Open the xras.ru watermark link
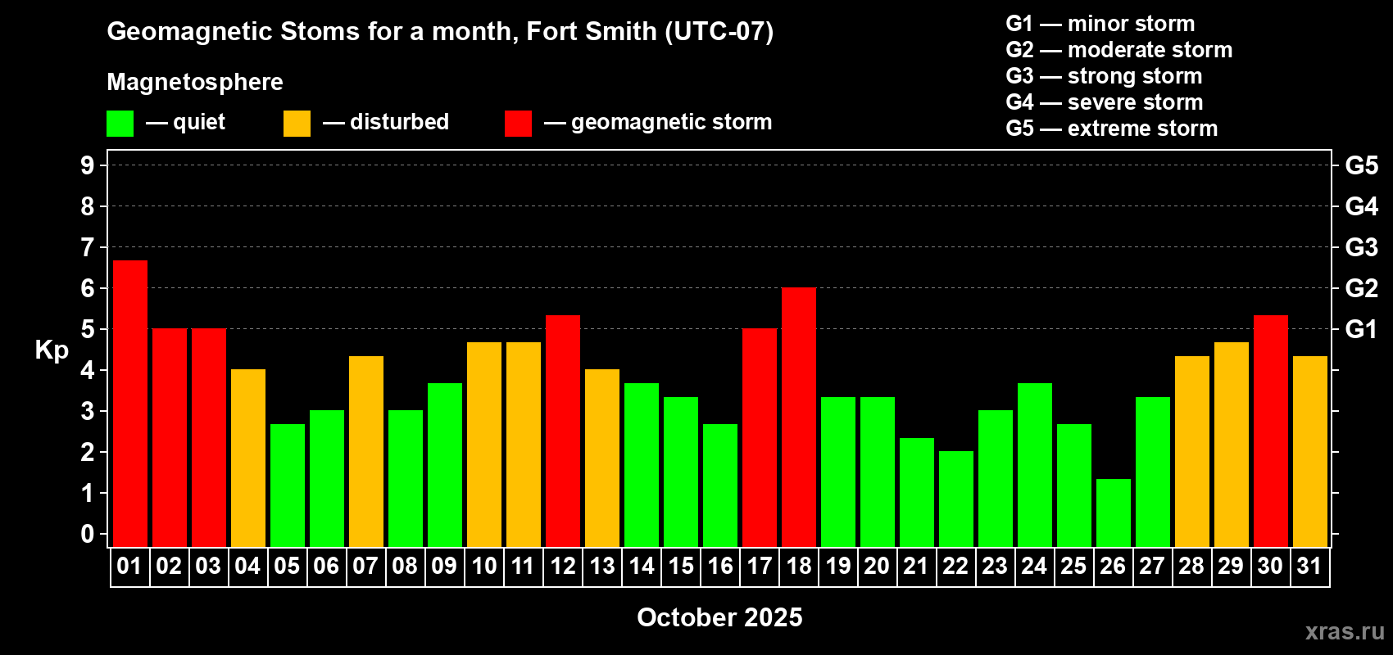This screenshot has height=655, width=1393. [1344, 631]
